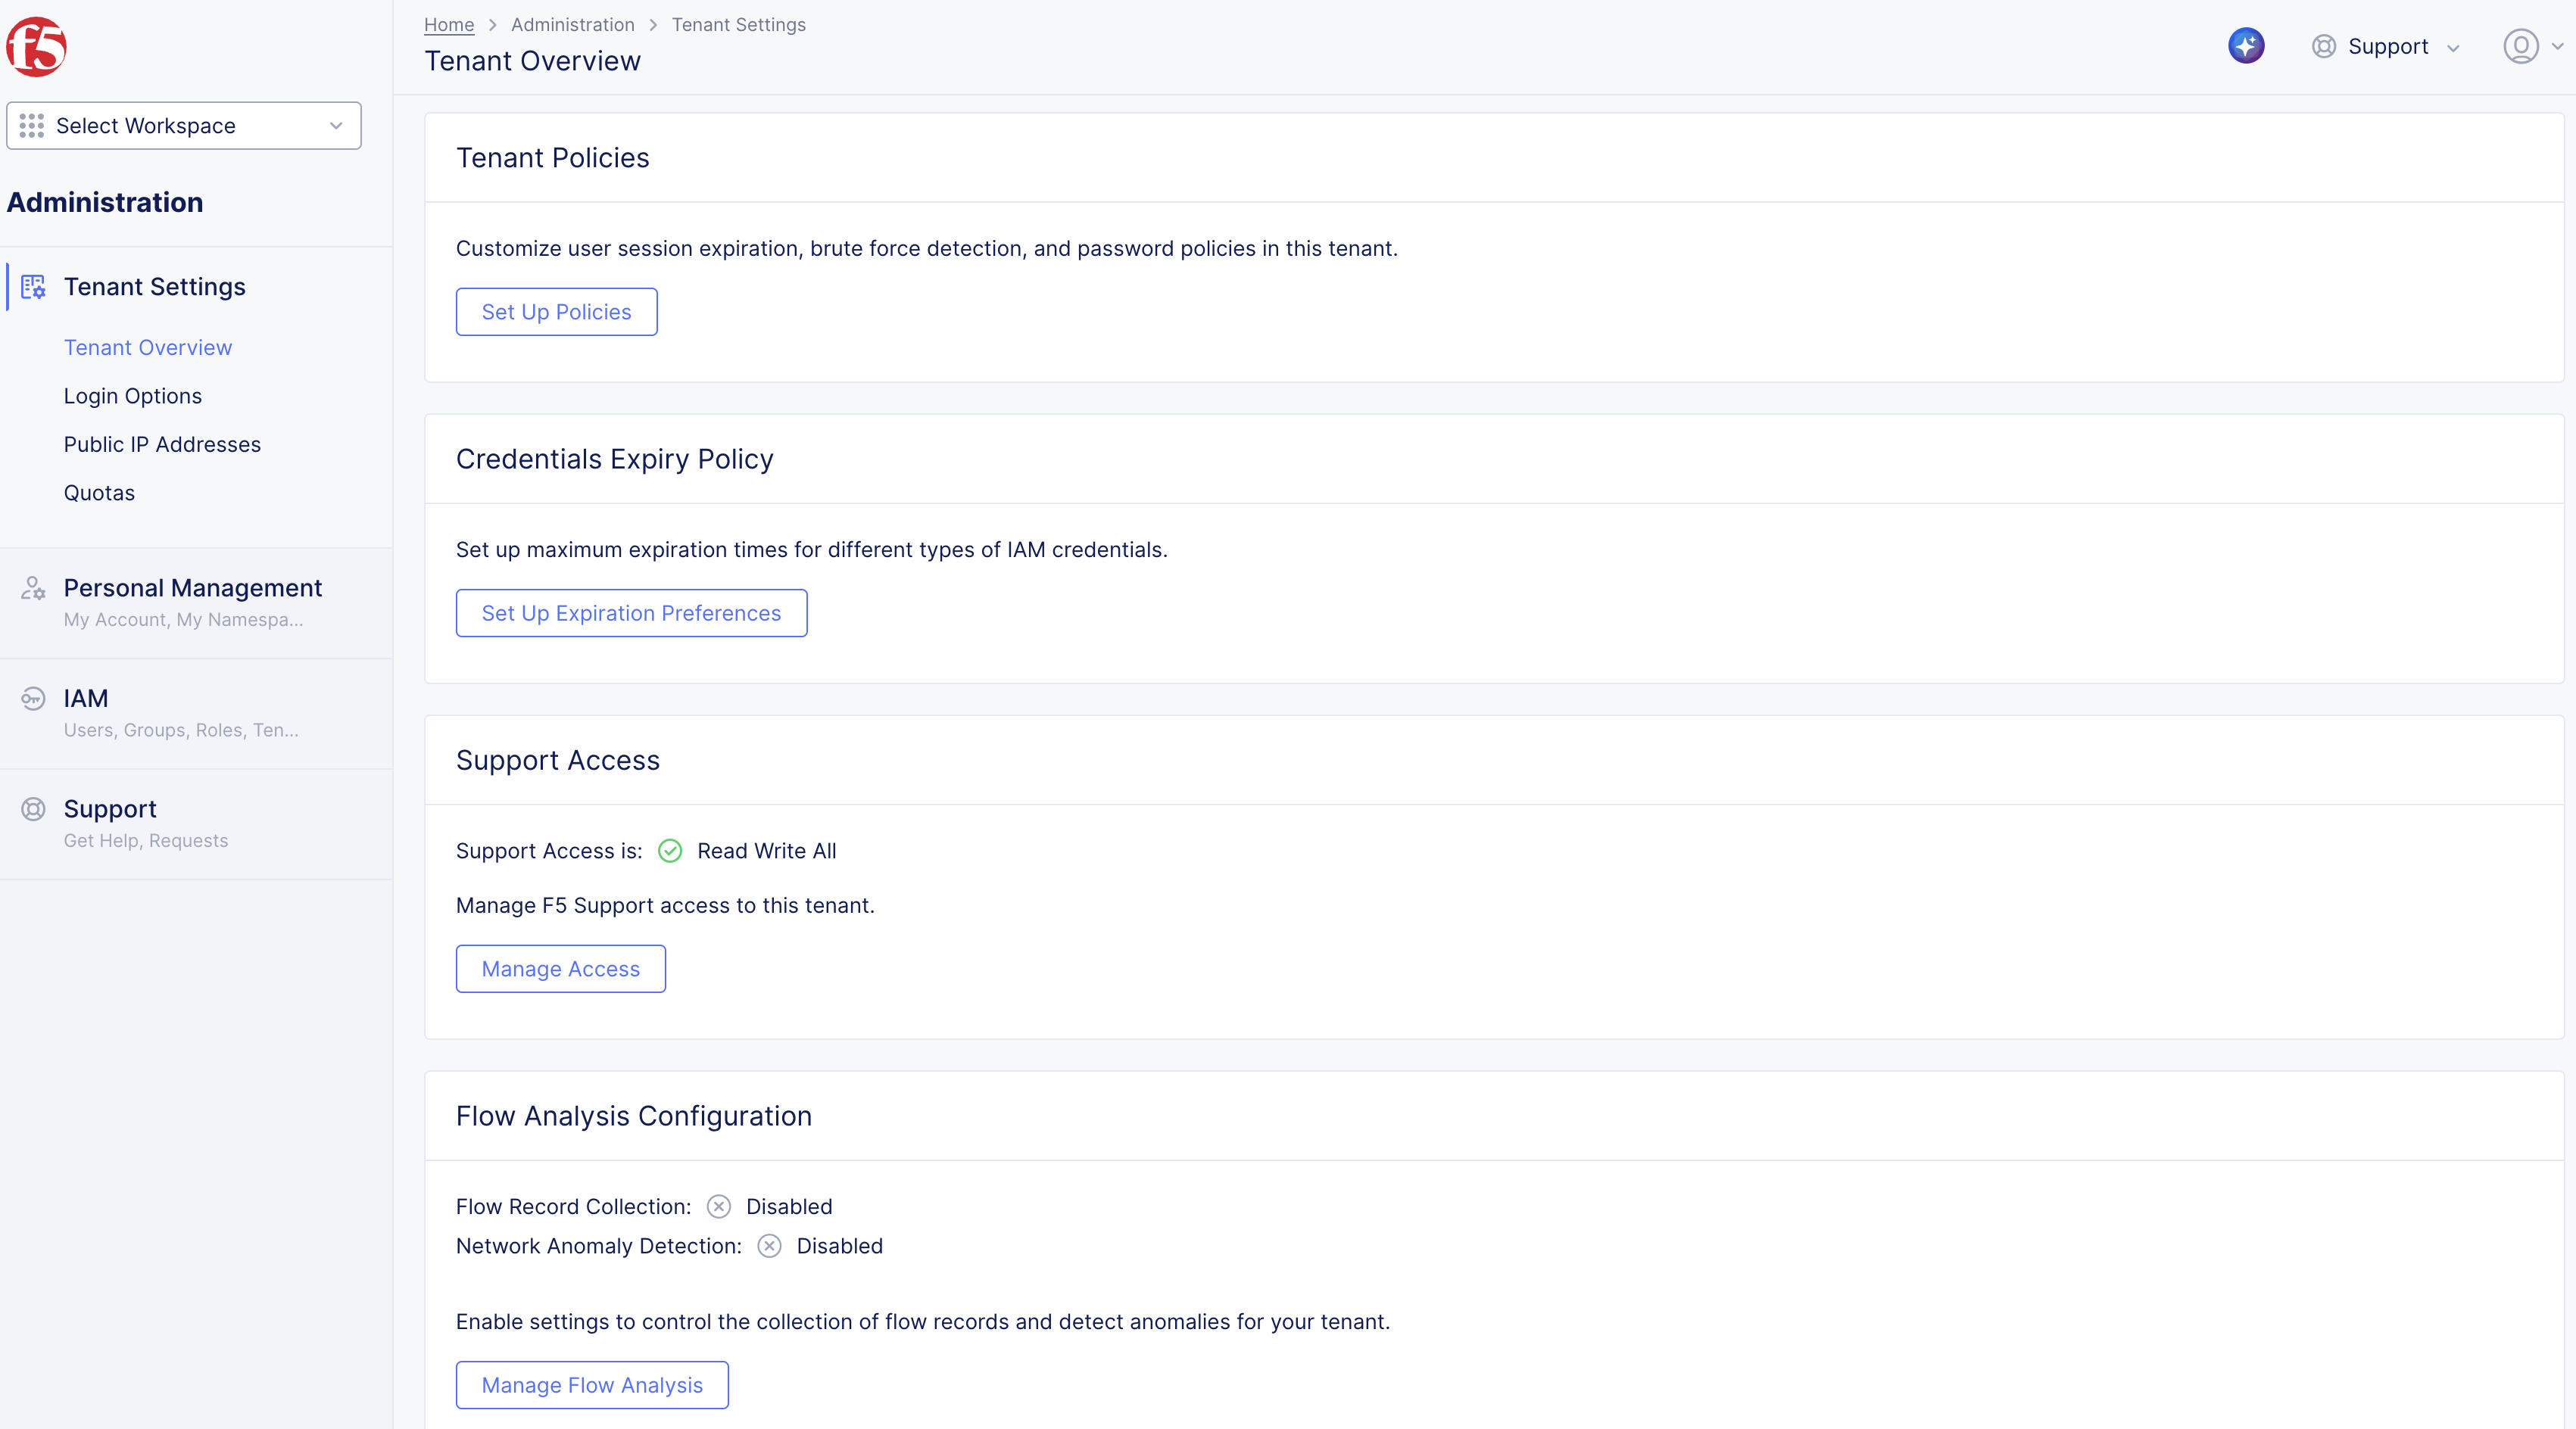Open the Select Workspace dropdown
Screen dimensions: 2576x1429
pyautogui.click(x=184, y=126)
